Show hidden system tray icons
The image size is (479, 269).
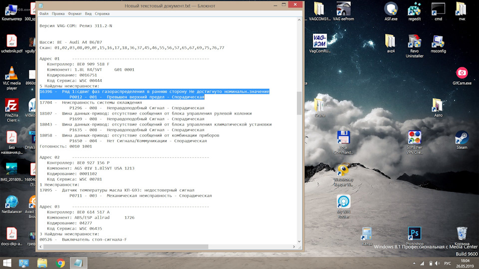tap(414, 263)
